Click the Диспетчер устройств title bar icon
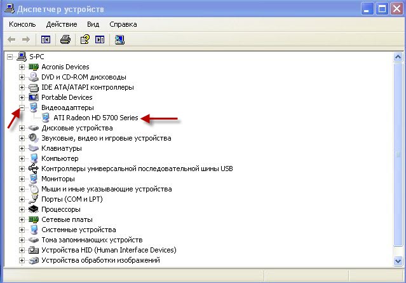This screenshot has height=283, width=406. click(x=10, y=8)
